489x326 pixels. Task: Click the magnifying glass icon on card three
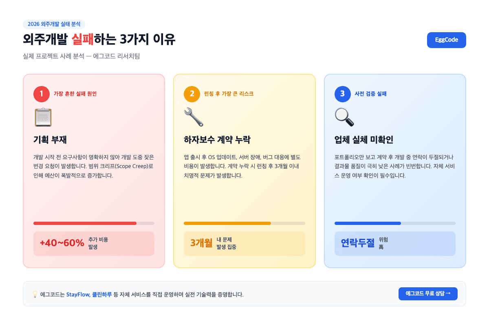point(344,117)
